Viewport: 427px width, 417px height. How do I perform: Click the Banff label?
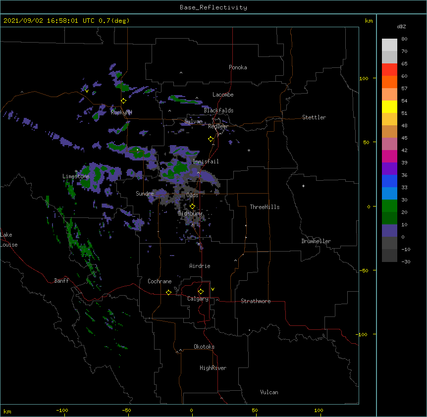61,281
